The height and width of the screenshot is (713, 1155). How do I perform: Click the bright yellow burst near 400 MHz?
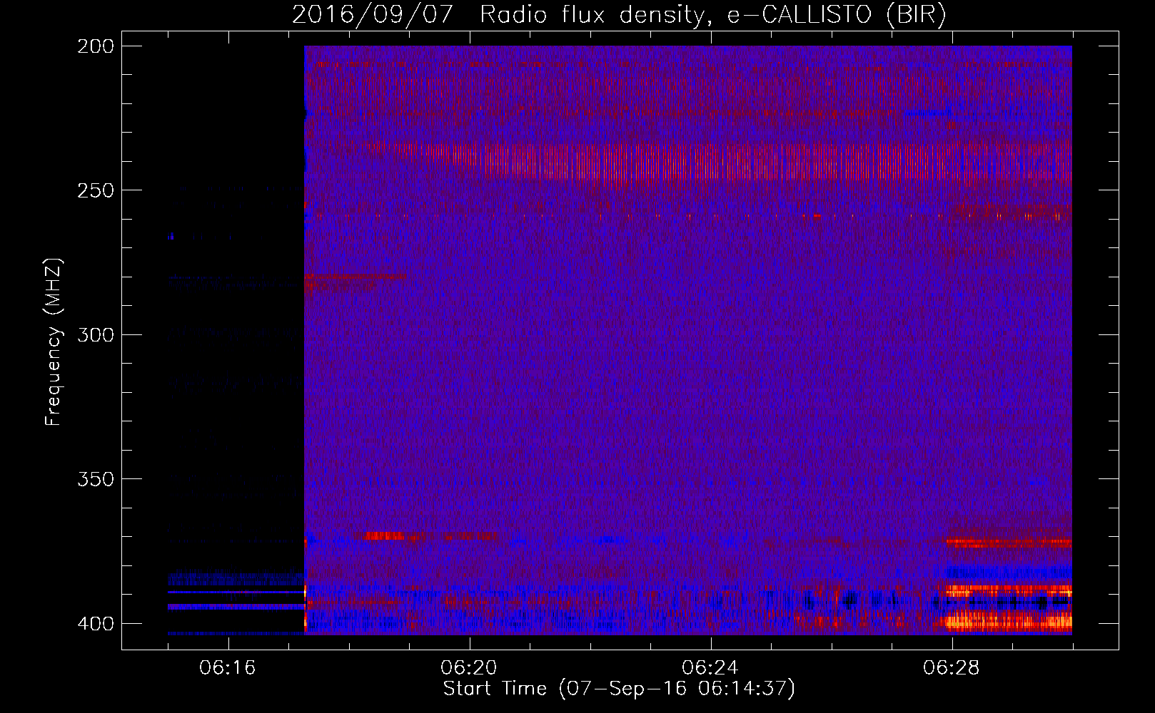pos(1008,621)
